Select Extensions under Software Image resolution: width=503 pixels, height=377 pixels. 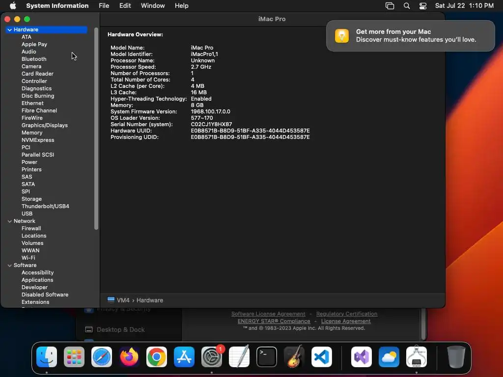[x=35, y=302]
